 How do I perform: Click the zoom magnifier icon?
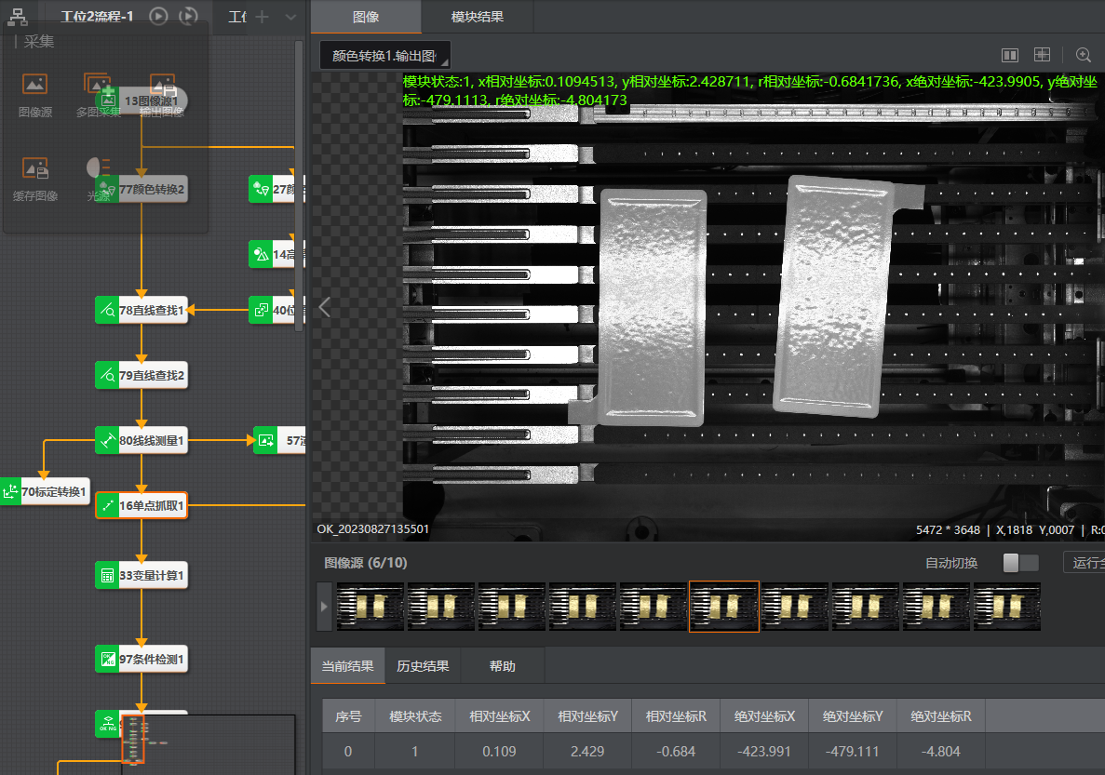tap(1084, 55)
